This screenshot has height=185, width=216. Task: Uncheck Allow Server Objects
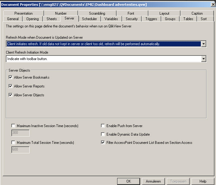[11, 95]
